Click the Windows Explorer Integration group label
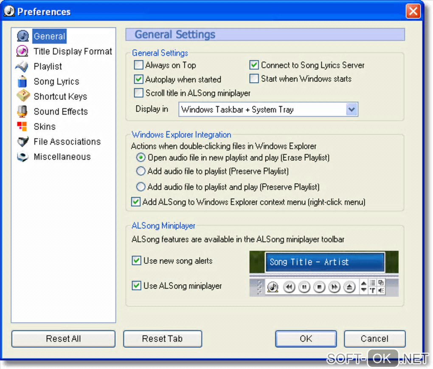This screenshot has height=369, width=433. 181,135
